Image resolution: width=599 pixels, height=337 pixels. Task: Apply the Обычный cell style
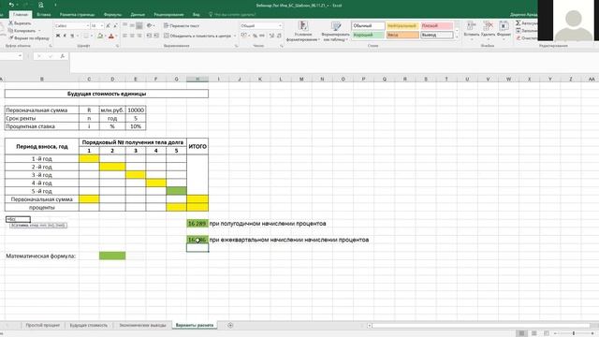pos(368,26)
